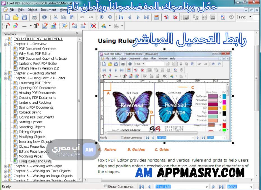Select PDF Document Concepts bookmark

pos(37,49)
